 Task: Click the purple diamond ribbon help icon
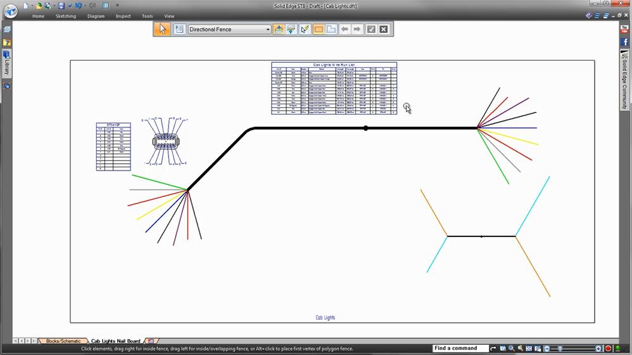589,16
